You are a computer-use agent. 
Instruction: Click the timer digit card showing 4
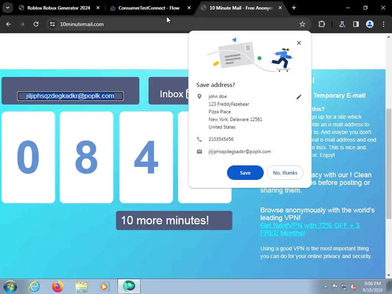point(146,157)
